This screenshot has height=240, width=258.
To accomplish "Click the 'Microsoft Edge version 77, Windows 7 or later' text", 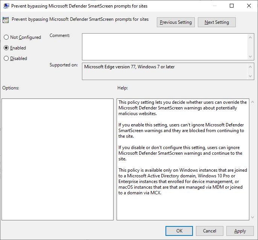I will 129,67.
